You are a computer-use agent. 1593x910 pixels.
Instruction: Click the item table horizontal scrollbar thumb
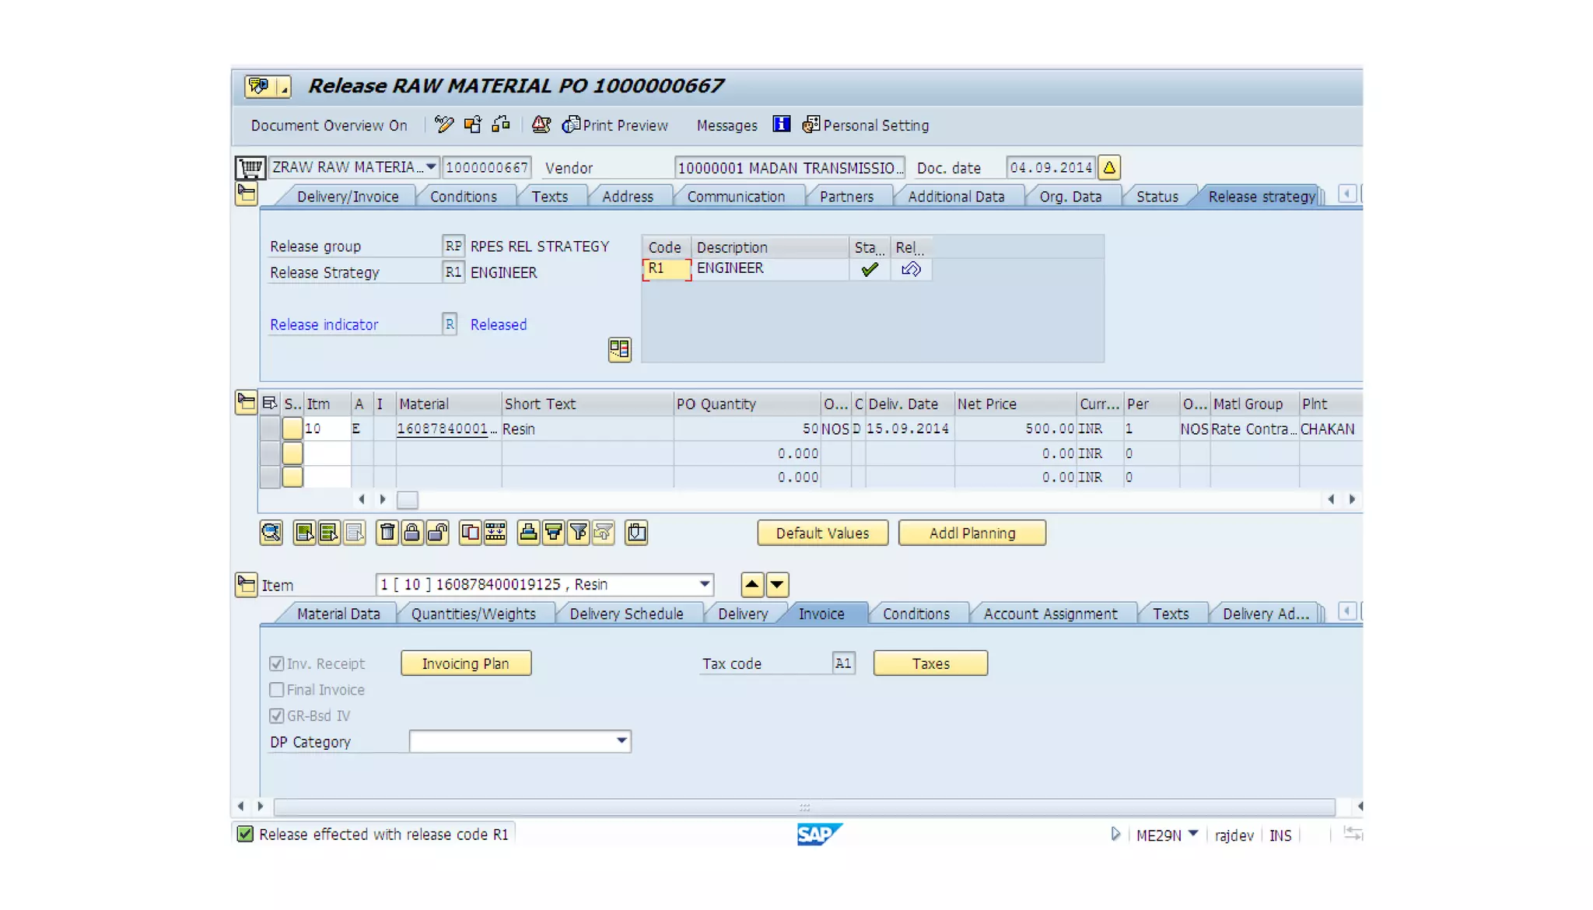click(408, 499)
